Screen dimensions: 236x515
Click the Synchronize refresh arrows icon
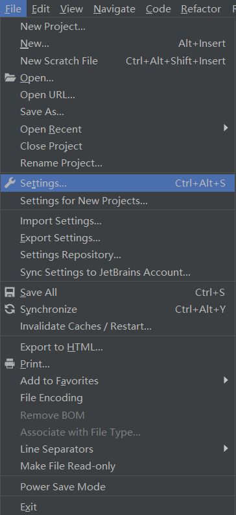[10, 309]
